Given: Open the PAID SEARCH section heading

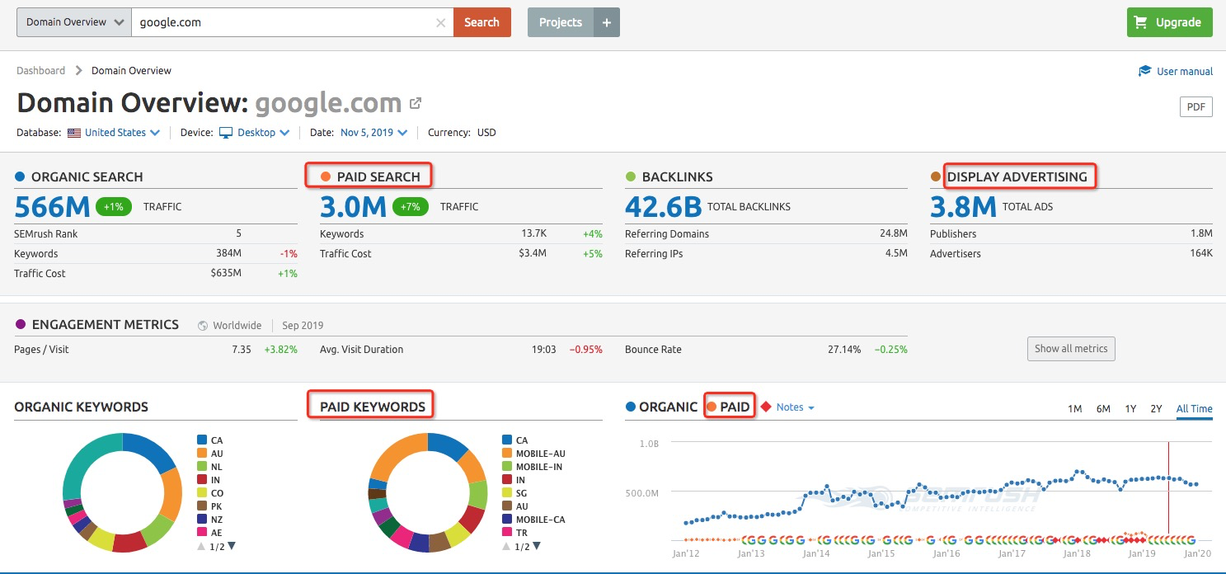Looking at the screenshot, I should pos(378,176).
